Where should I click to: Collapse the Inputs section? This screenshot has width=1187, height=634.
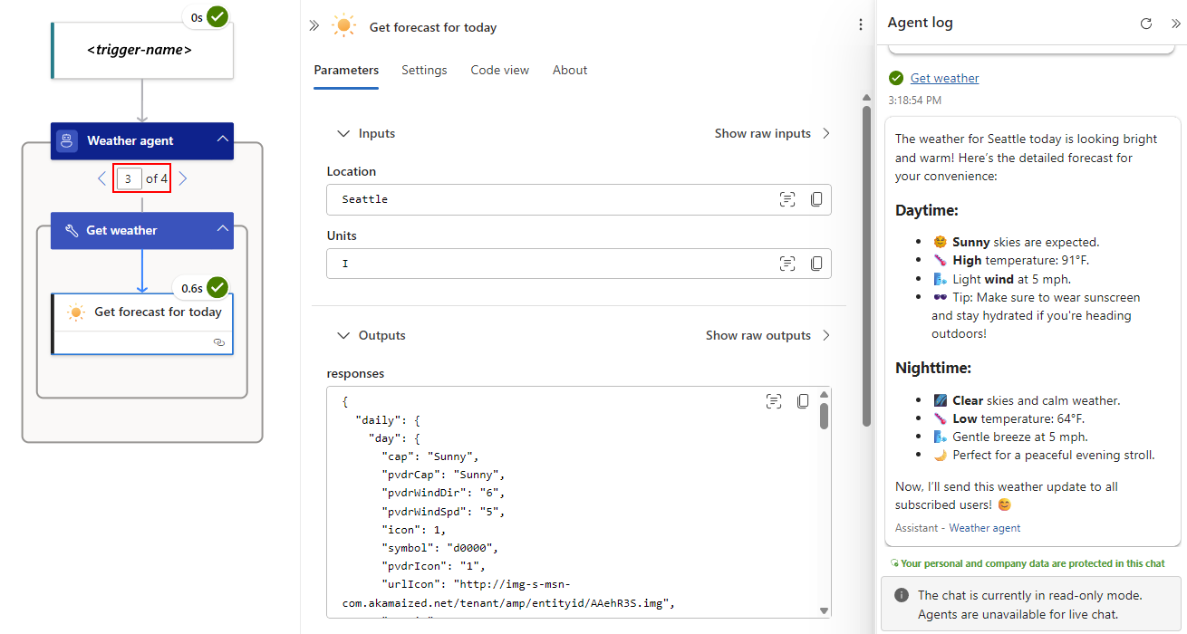[x=343, y=134]
